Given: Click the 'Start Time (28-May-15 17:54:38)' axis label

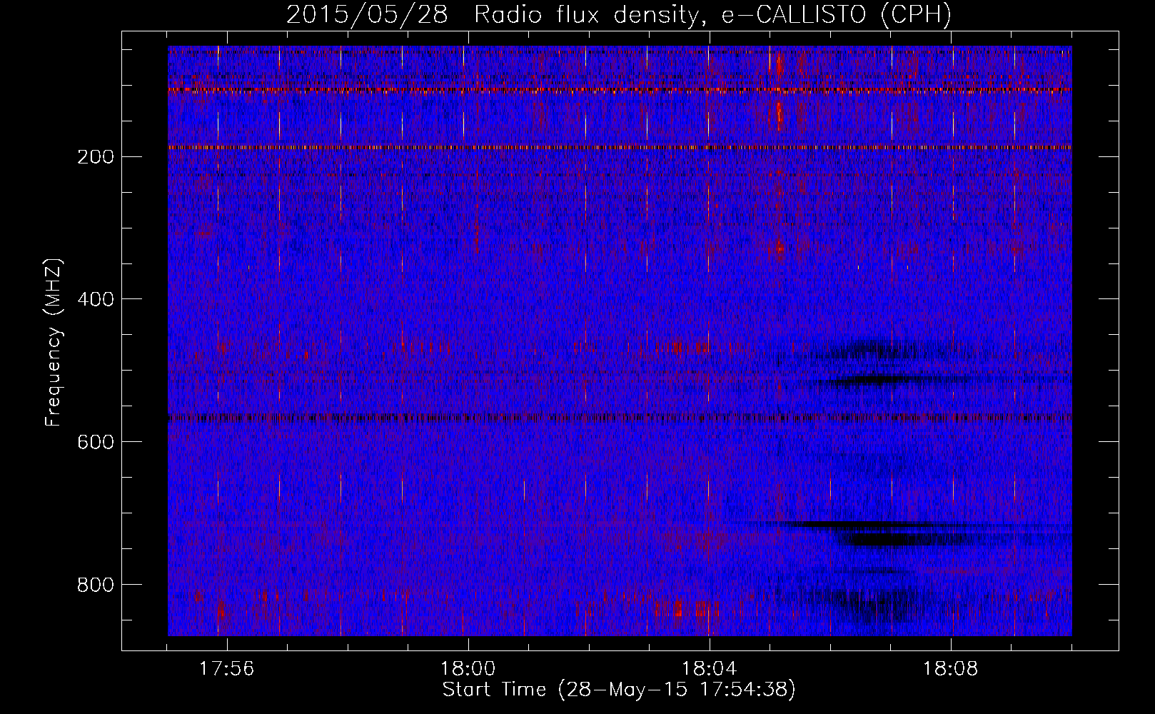Looking at the screenshot, I should point(619,690).
